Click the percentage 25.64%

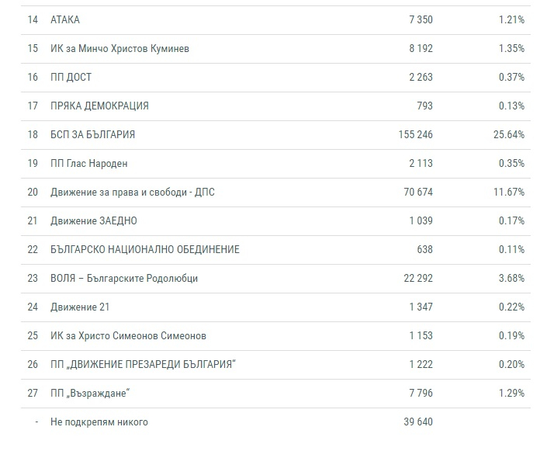[509, 135]
